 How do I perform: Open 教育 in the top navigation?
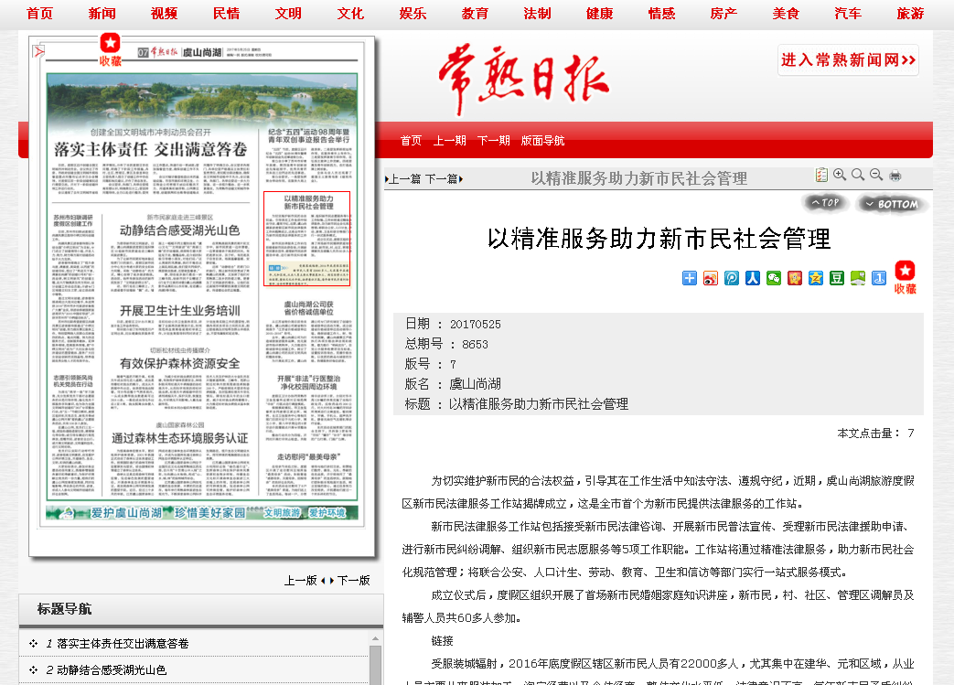(x=475, y=14)
